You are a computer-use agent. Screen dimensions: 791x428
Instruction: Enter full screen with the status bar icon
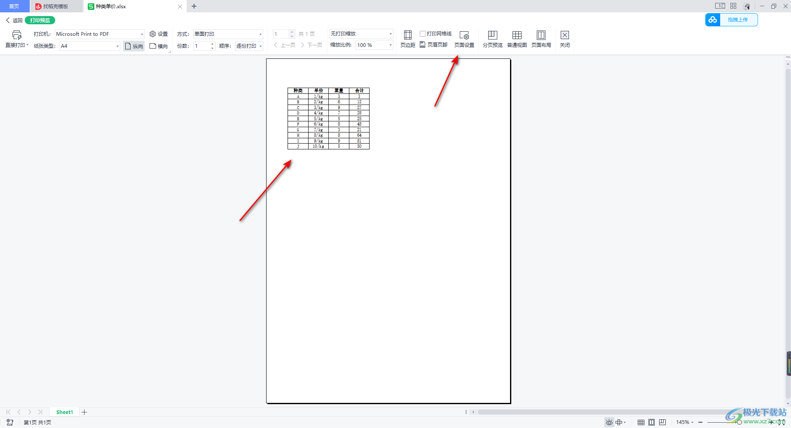point(782,422)
